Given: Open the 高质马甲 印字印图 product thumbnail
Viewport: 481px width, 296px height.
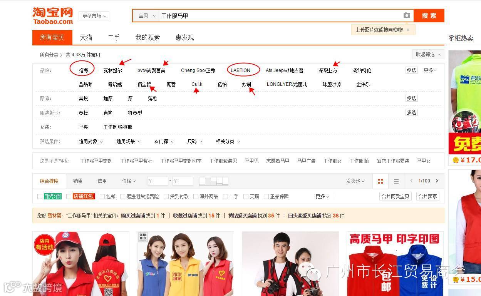Looking at the screenshot, I should [x=395, y=264].
